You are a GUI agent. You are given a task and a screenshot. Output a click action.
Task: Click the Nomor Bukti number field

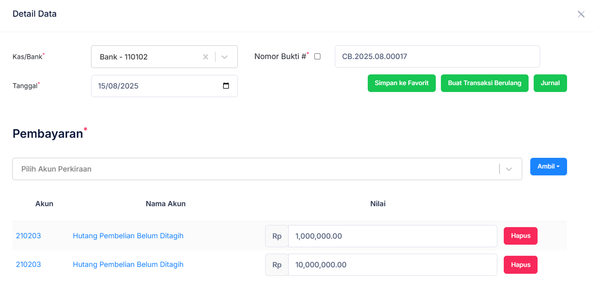[437, 56]
